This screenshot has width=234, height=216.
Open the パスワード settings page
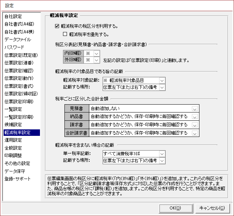[x=14, y=47]
